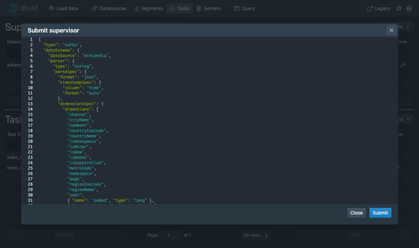Click the wrench icon in the wikipedia supervisor row
This screenshot has height=248, width=419.
(x=403, y=65)
